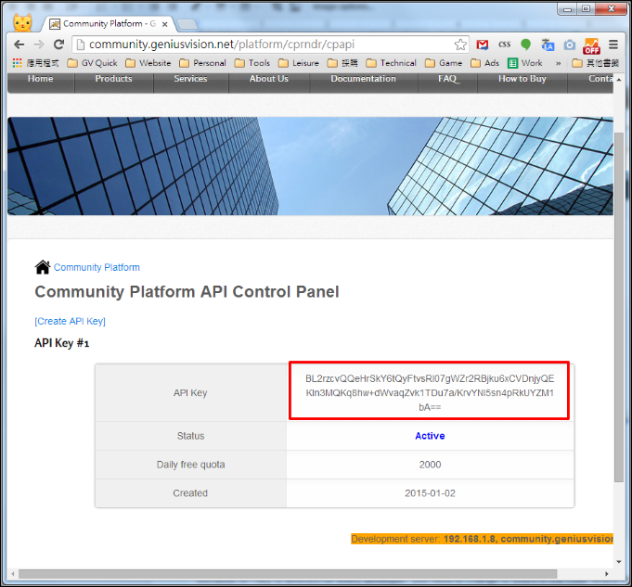Open the Products menu item
632x587 pixels.
tap(113, 79)
